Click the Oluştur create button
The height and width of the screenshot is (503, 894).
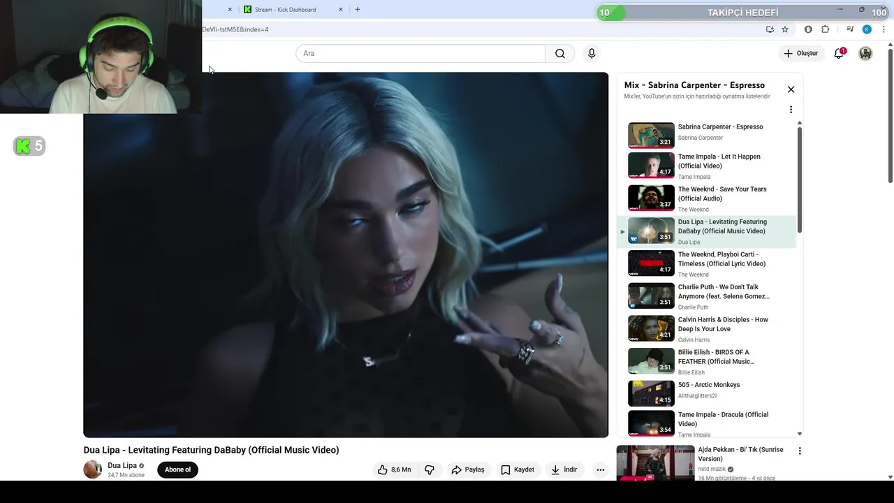pyautogui.click(x=800, y=53)
